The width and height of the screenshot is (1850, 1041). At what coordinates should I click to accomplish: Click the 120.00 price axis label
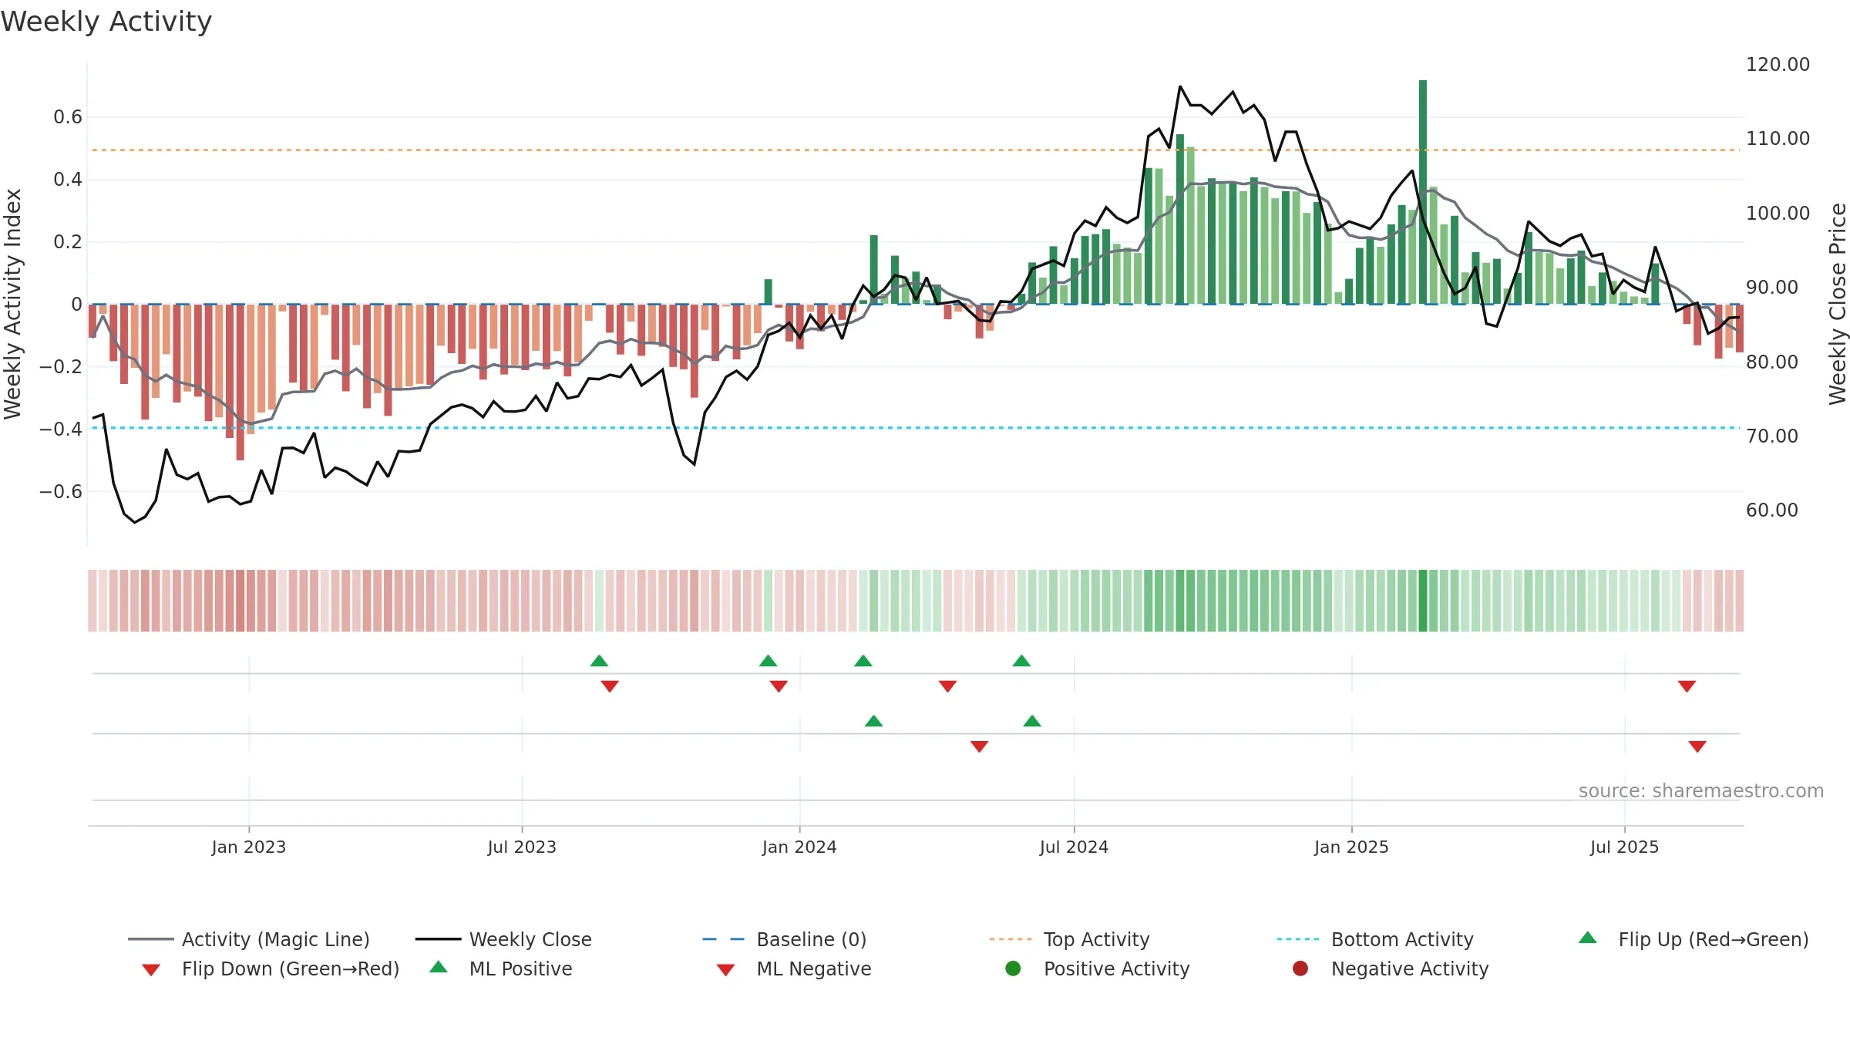click(1778, 64)
